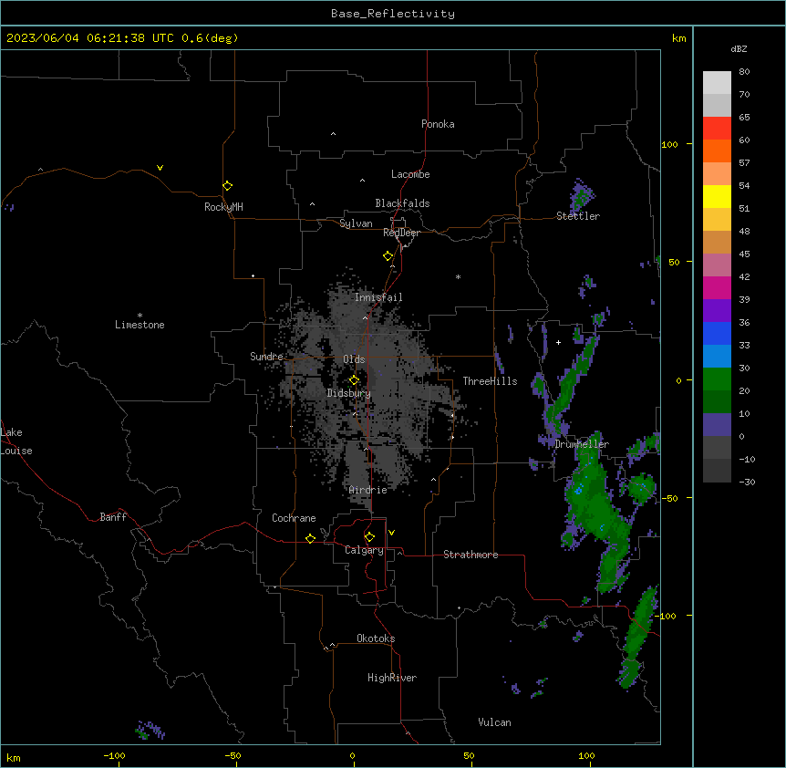Click the ThreeHills town label
Screen dimensions: 786x768
tap(490, 381)
